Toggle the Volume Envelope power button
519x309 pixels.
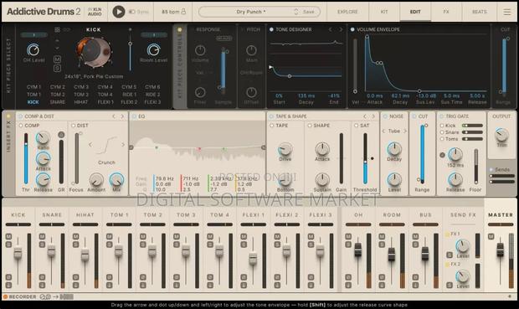pos(352,29)
